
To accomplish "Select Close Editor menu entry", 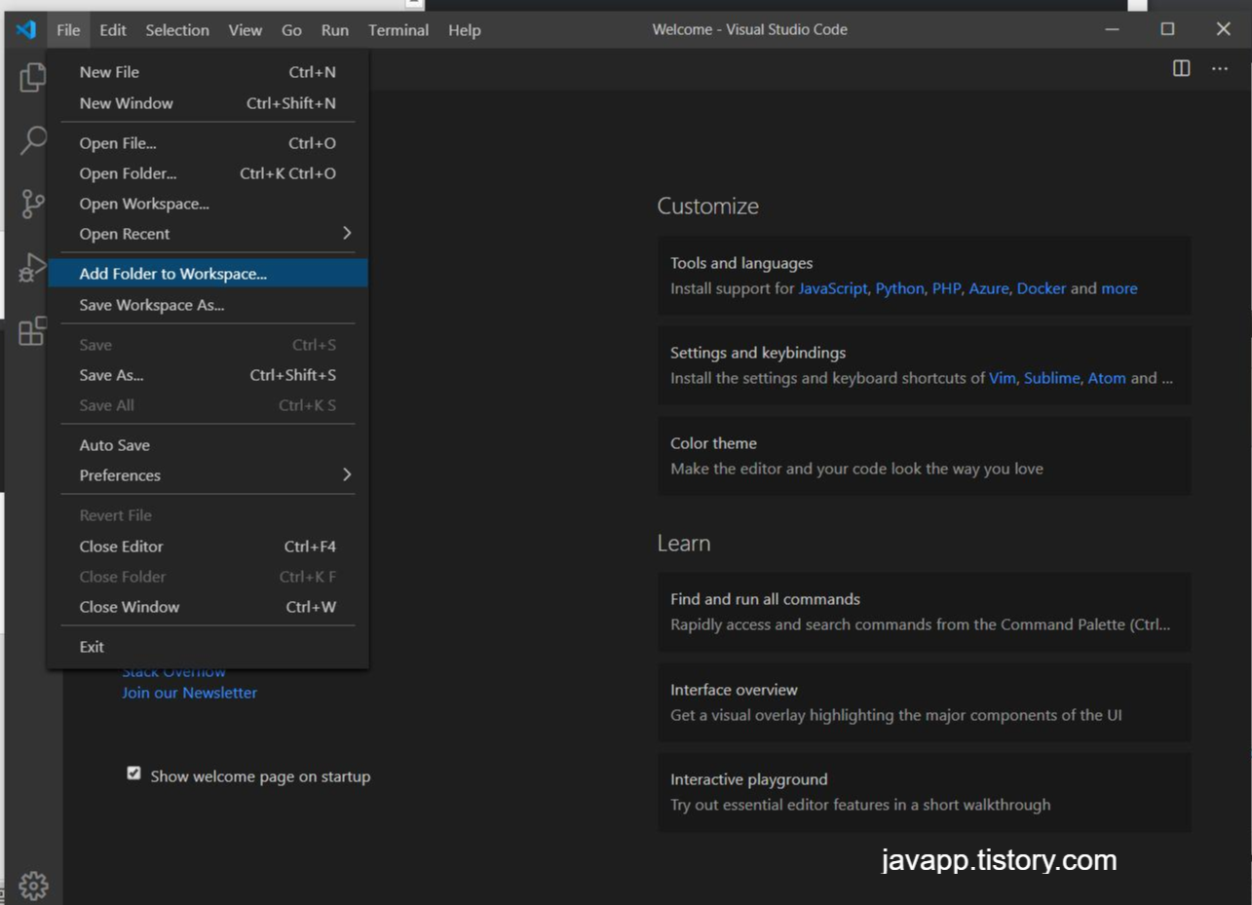I will (209, 547).
